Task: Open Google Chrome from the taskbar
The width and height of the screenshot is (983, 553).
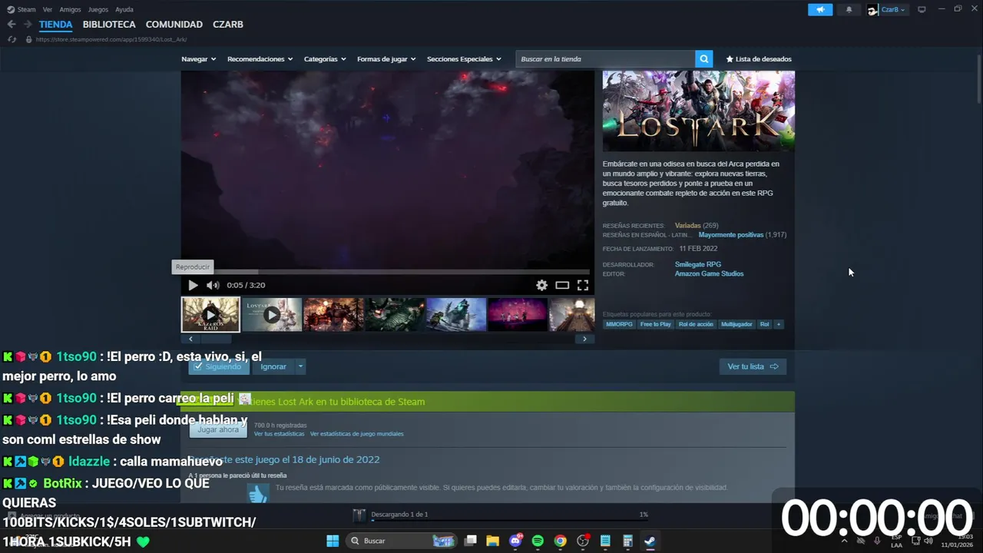Action: coord(560,541)
